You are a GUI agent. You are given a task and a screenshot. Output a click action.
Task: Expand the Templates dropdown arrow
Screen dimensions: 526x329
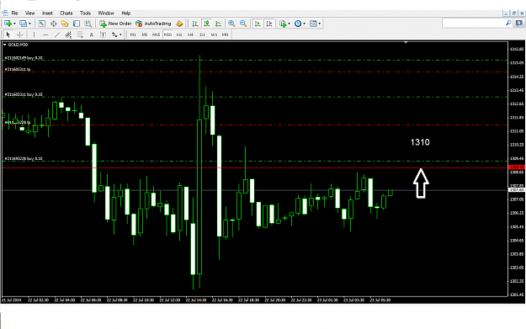319,24
